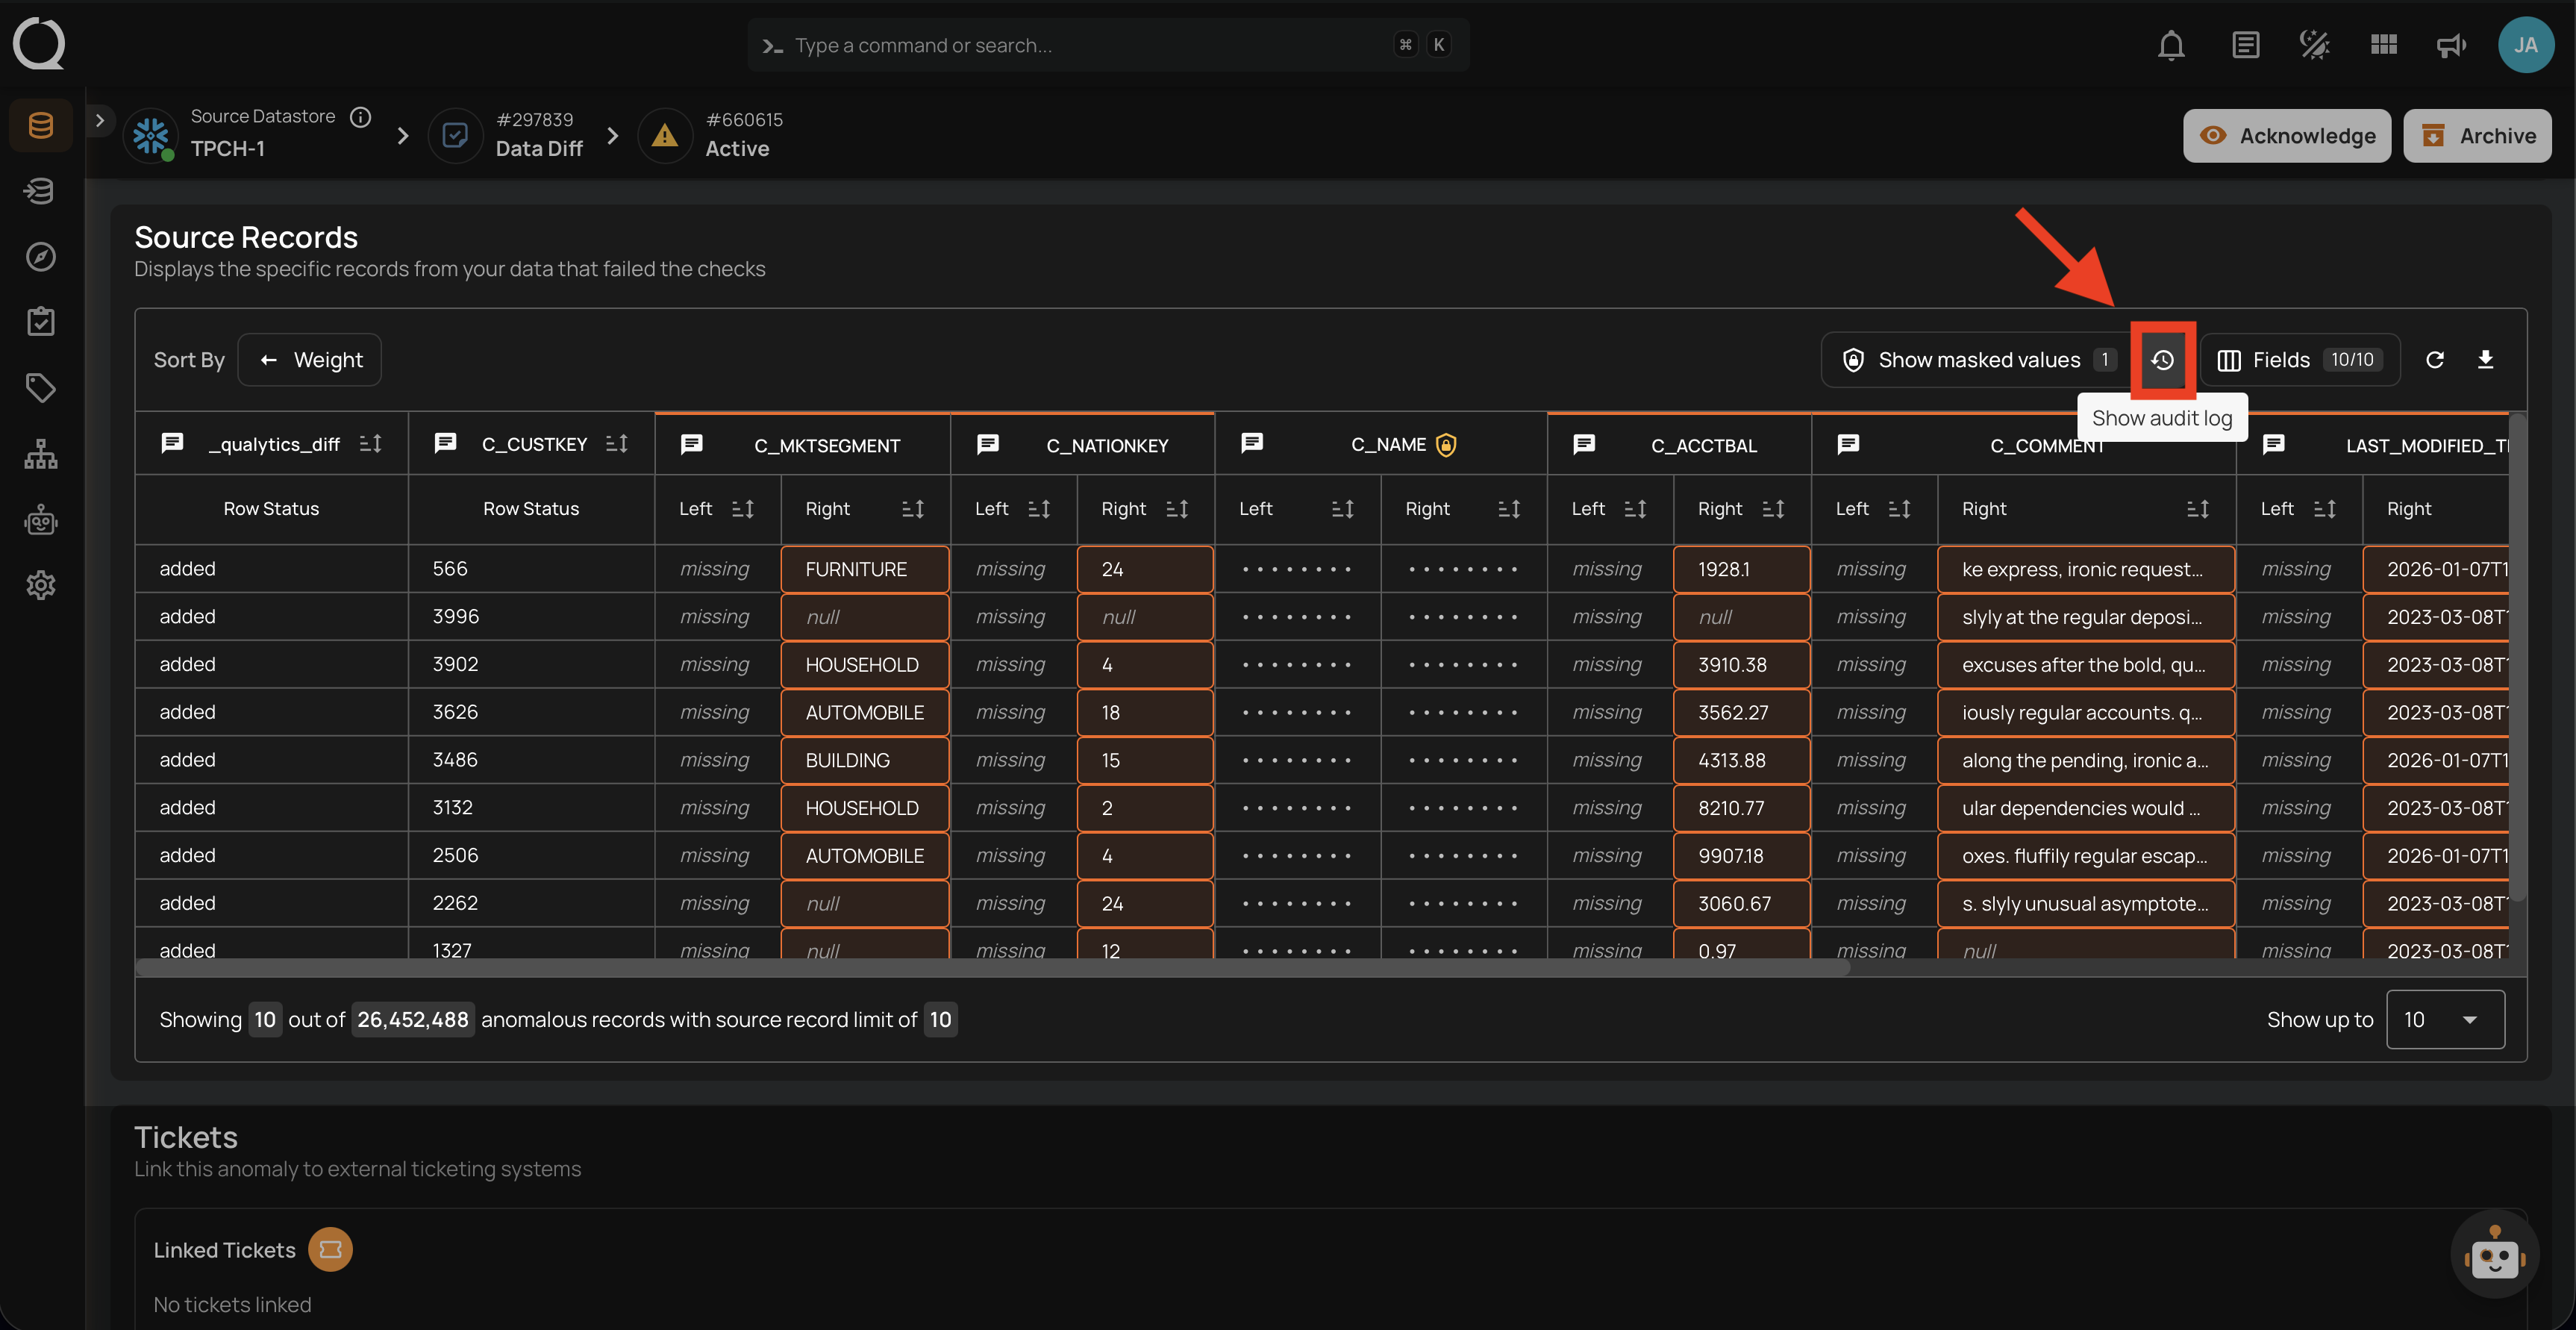Open the floating chatbot assistant icon

pyautogui.click(x=2494, y=1254)
